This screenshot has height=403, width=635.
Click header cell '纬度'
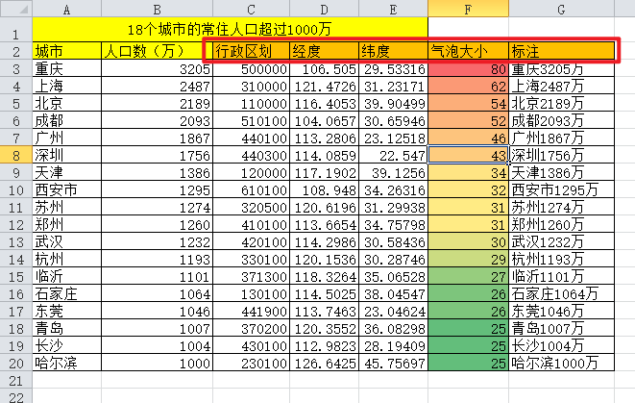393,51
